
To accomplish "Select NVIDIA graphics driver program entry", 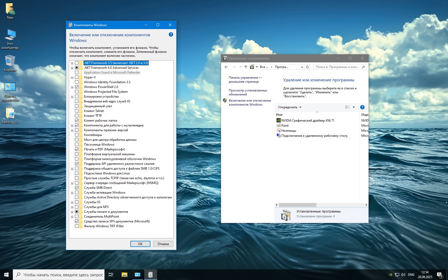I will pos(307,121).
